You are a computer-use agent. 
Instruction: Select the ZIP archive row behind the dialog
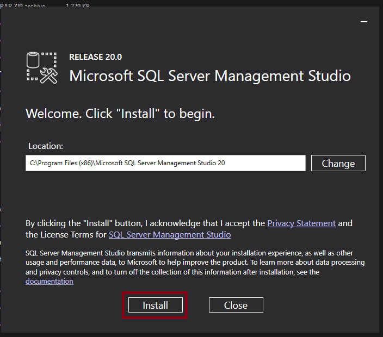(x=24, y=5)
